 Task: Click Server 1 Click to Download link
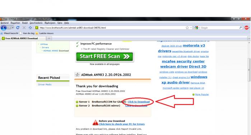pos(139,102)
